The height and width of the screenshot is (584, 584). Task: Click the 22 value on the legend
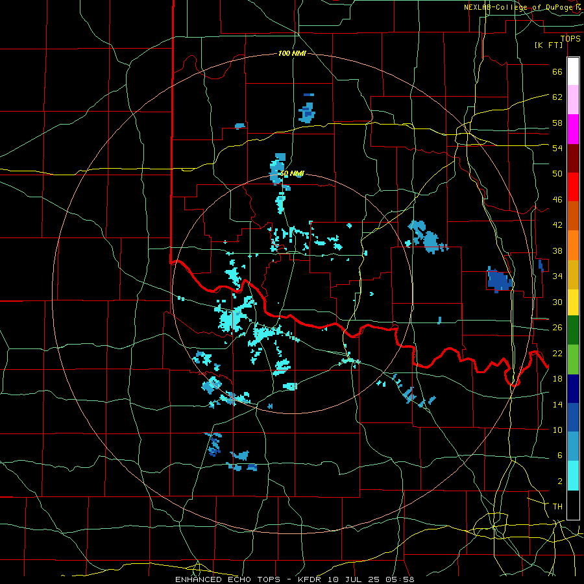[557, 354]
